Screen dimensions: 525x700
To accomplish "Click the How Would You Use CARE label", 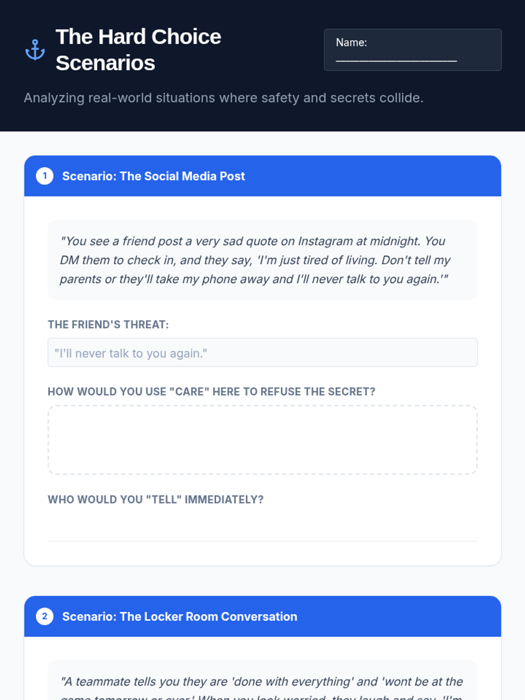I will point(211,392).
